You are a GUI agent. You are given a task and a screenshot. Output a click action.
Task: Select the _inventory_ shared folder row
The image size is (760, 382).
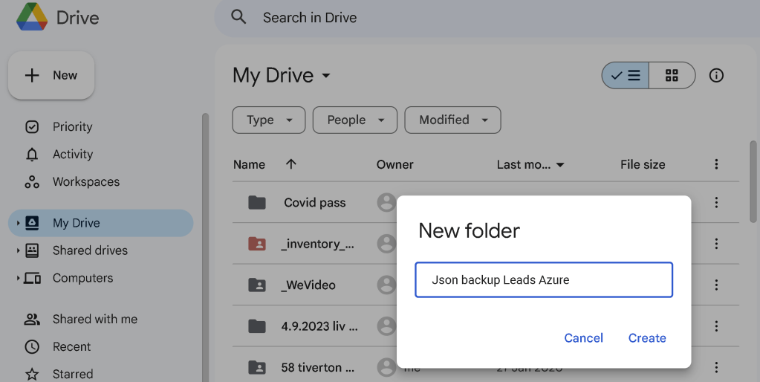486,244
